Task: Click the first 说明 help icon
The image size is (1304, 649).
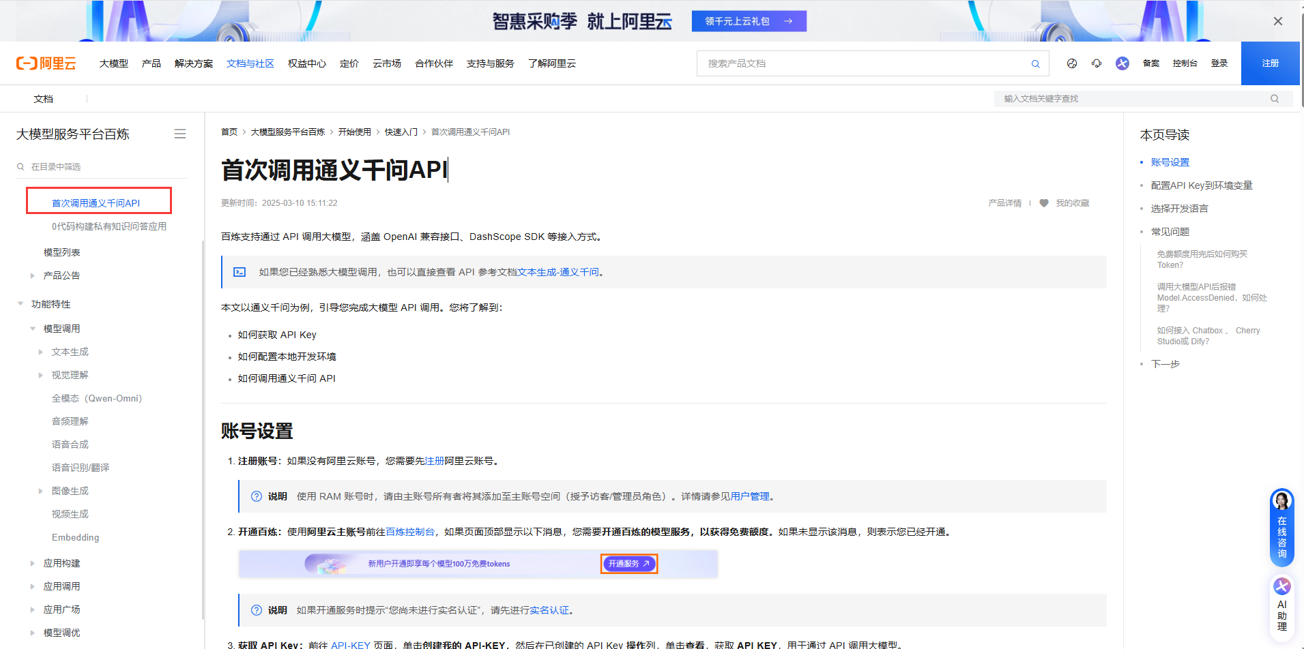Action: (257, 496)
